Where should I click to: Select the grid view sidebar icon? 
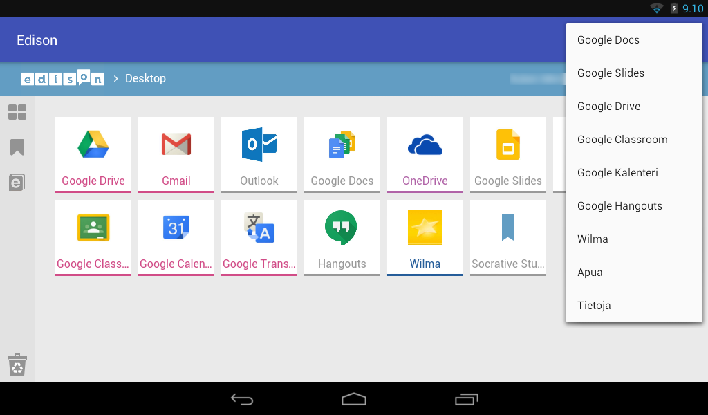click(x=17, y=112)
